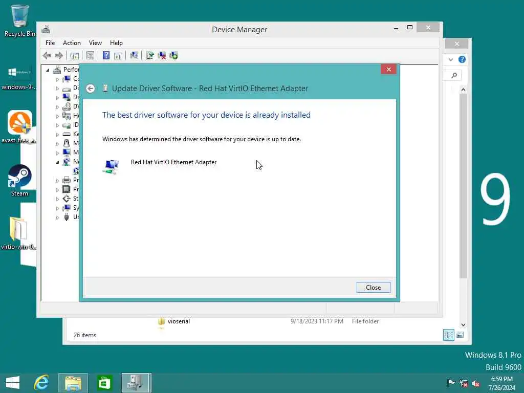This screenshot has height=393, width=524.
Task: Click the Device Manager taskbar button
Action: [136, 383]
